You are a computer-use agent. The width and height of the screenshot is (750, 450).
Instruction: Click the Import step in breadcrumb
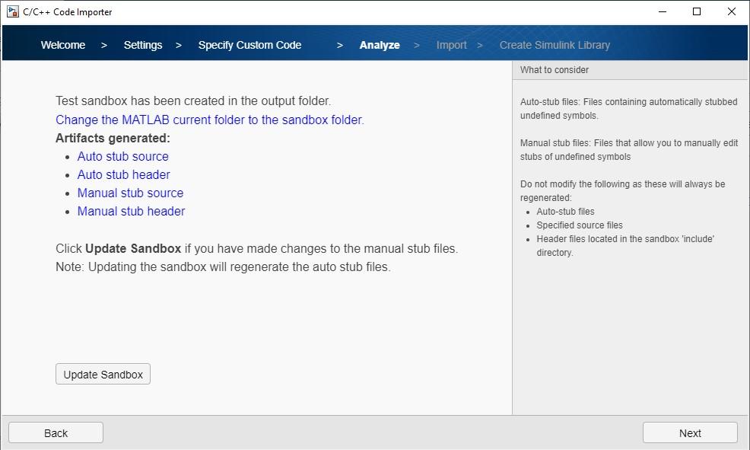coord(451,45)
